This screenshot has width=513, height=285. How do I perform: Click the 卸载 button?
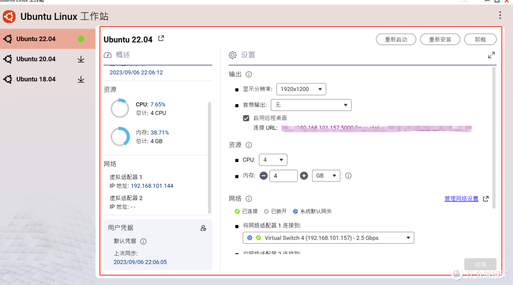pos(480,39)
